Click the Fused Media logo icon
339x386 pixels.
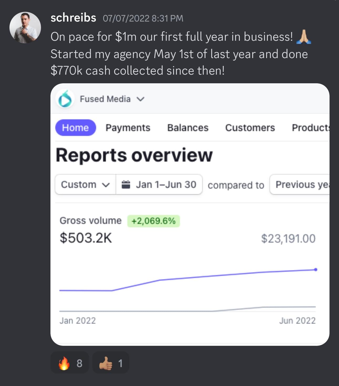[65, 99]
